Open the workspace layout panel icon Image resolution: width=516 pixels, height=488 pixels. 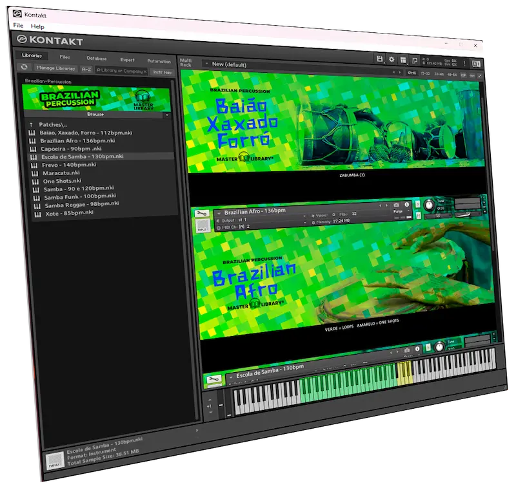click(403, 60)
